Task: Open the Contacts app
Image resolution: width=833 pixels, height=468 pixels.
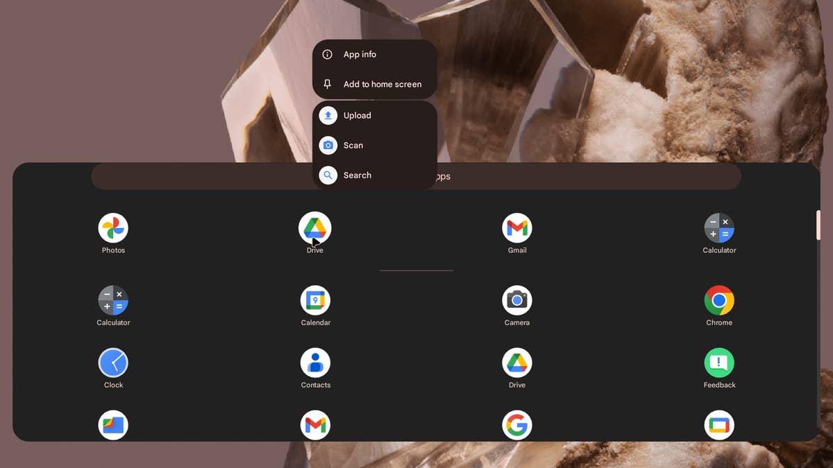Action: [315, 363]
